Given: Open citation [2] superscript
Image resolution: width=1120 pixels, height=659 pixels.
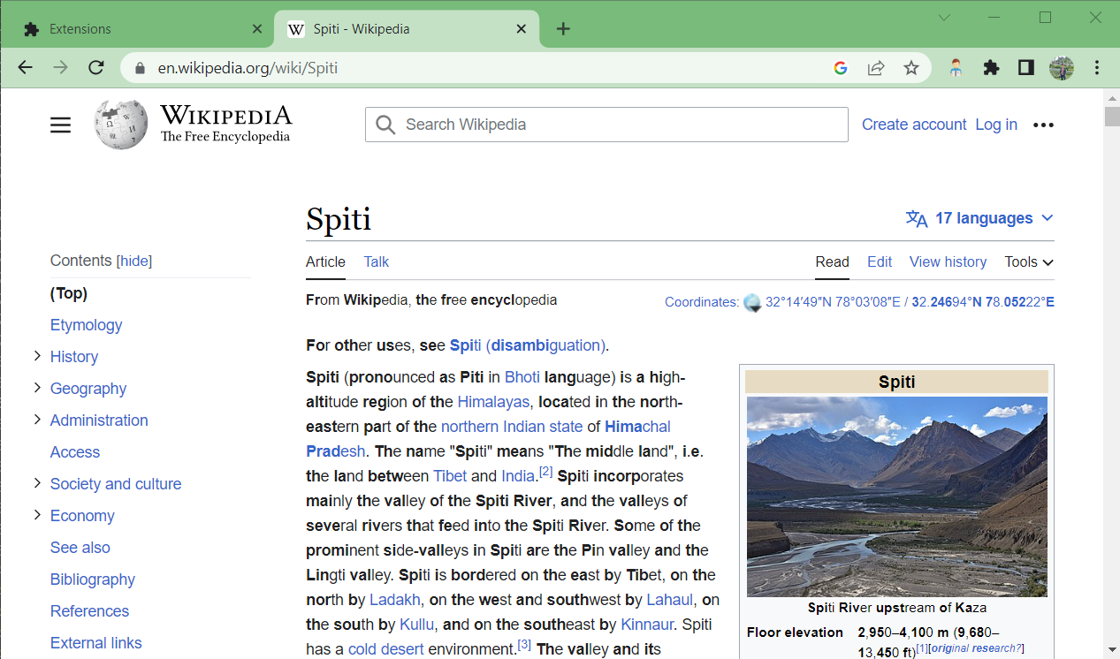Looking at the screenshot, I should (545, 472).
